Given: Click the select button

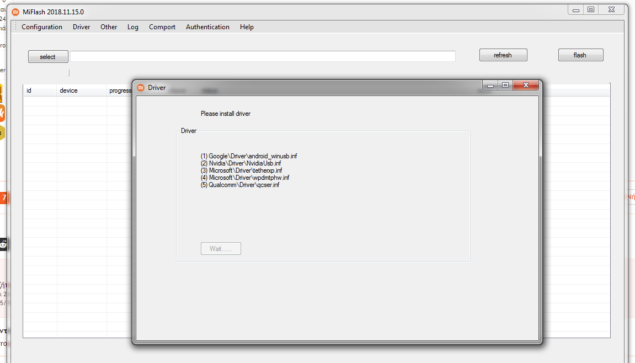Looking at the screenshot, I should (x=48, y=57).
